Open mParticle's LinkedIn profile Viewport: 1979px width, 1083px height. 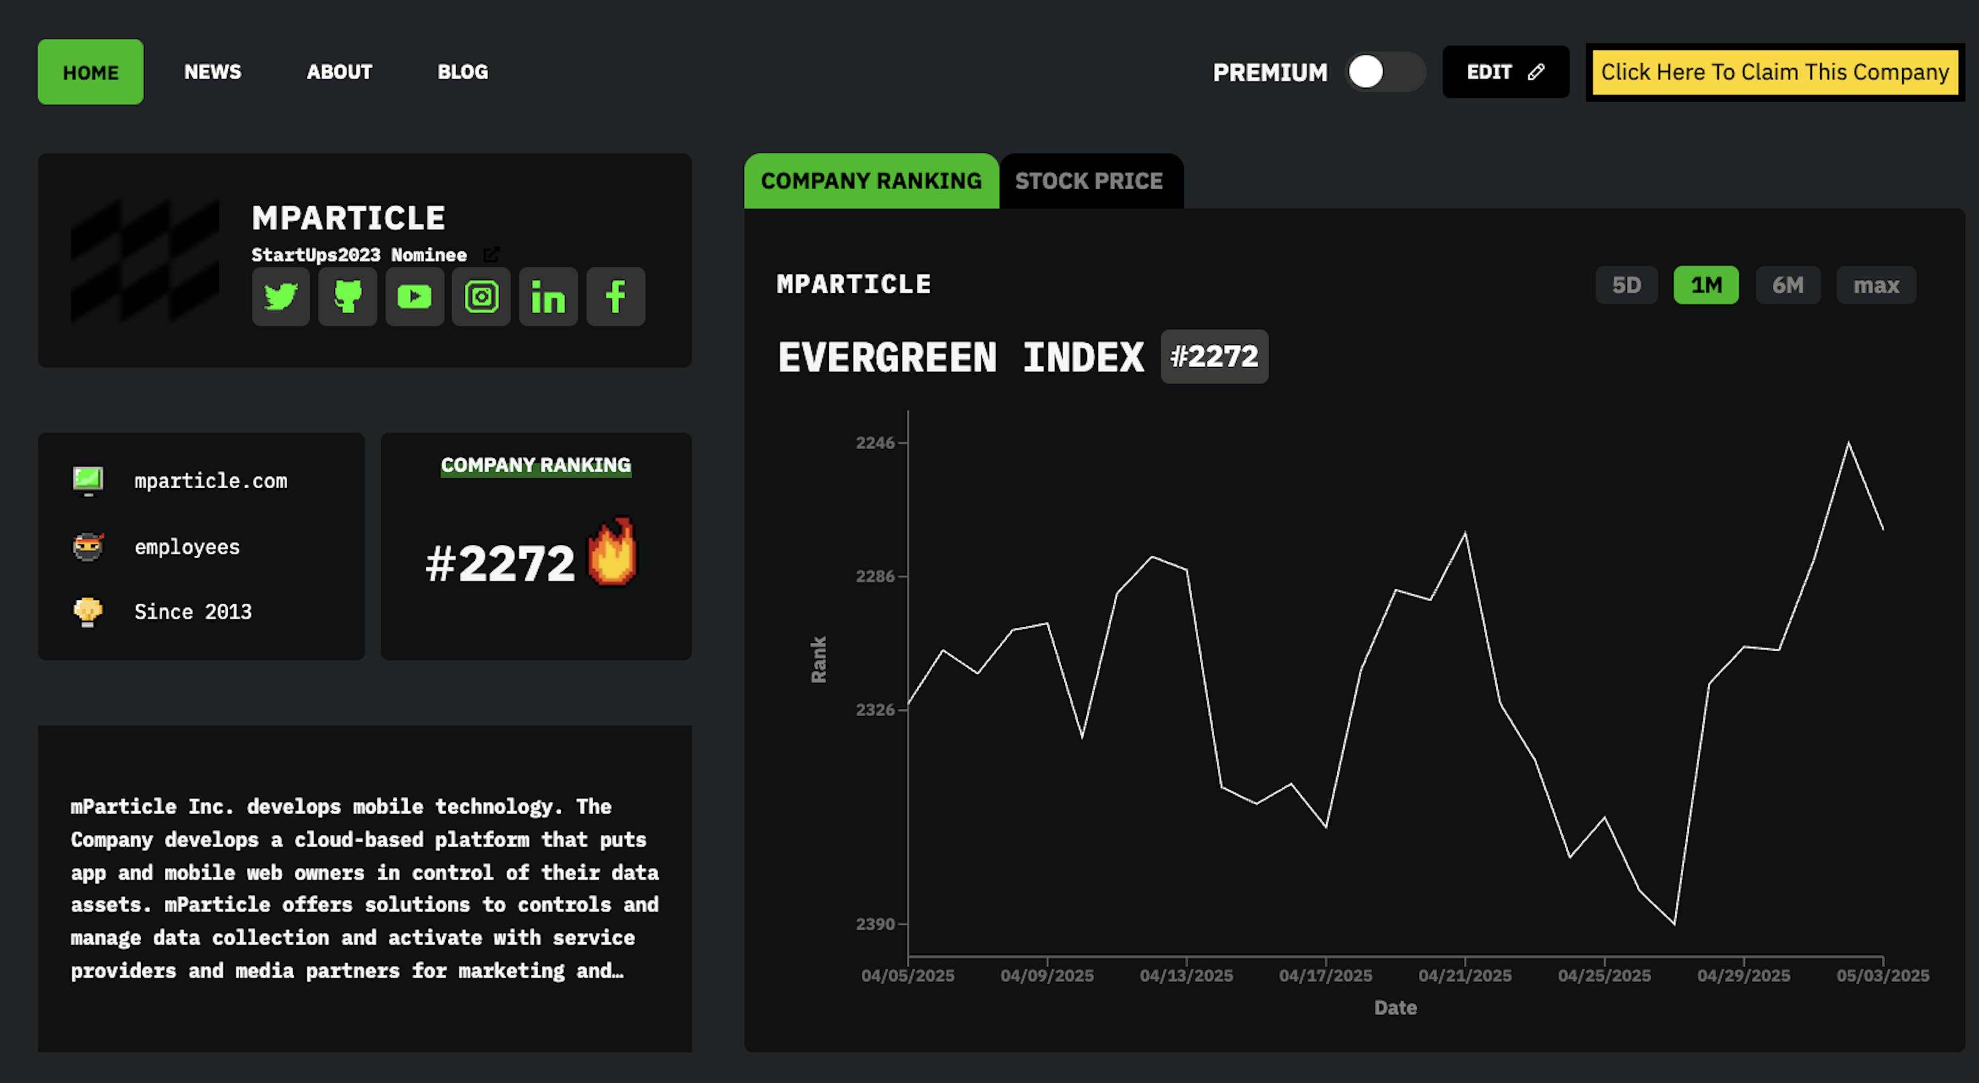click(548, 297)
